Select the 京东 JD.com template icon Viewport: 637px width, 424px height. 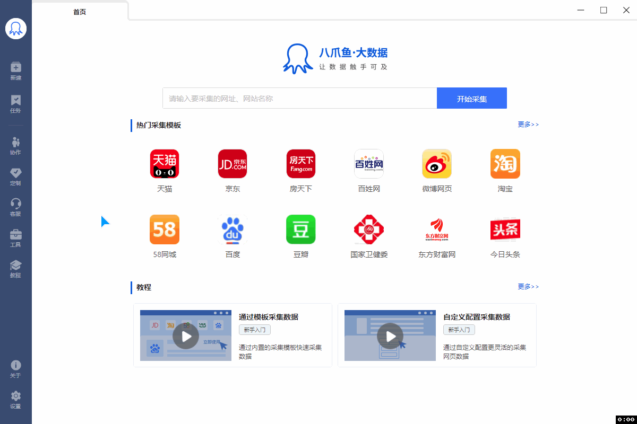tap(233, 164)
